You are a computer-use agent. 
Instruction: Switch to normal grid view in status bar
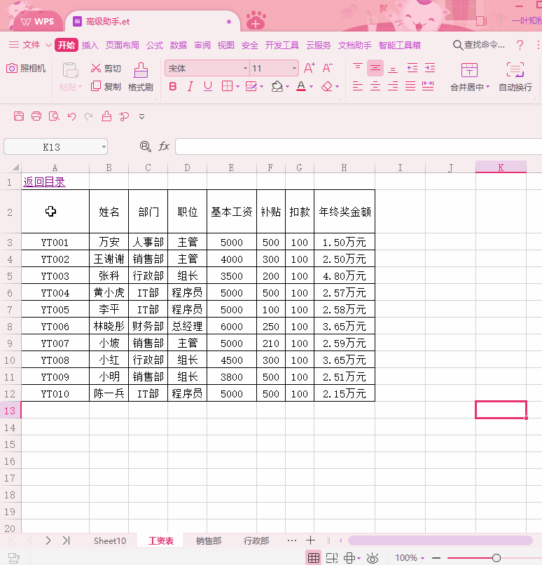tap(314, 558)
